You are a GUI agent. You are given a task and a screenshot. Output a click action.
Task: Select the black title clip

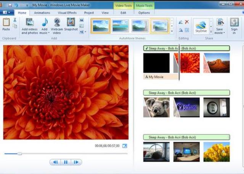156,63
